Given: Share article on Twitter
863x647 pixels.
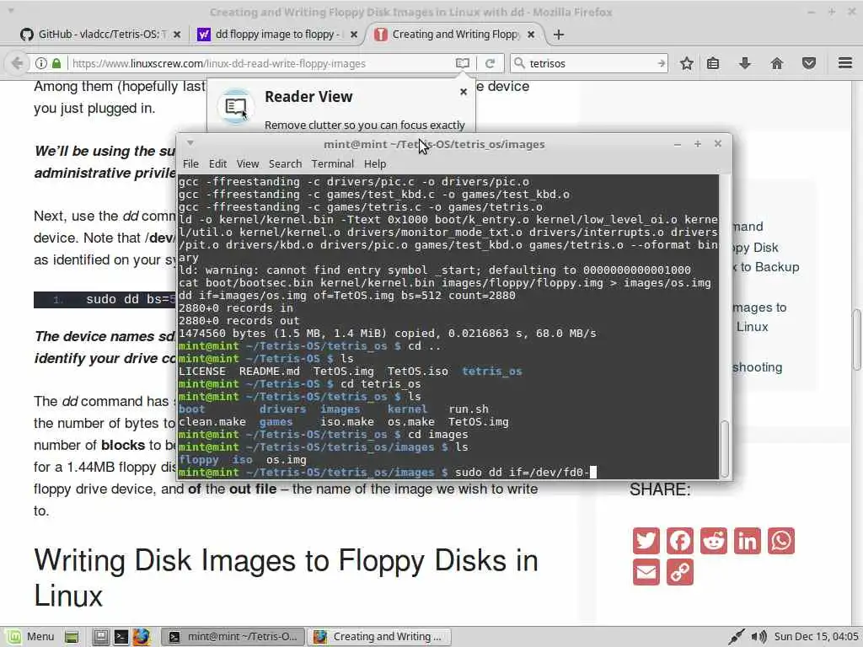Looking at the screenshot, I should pyautogui.click(x=646, y=541).
